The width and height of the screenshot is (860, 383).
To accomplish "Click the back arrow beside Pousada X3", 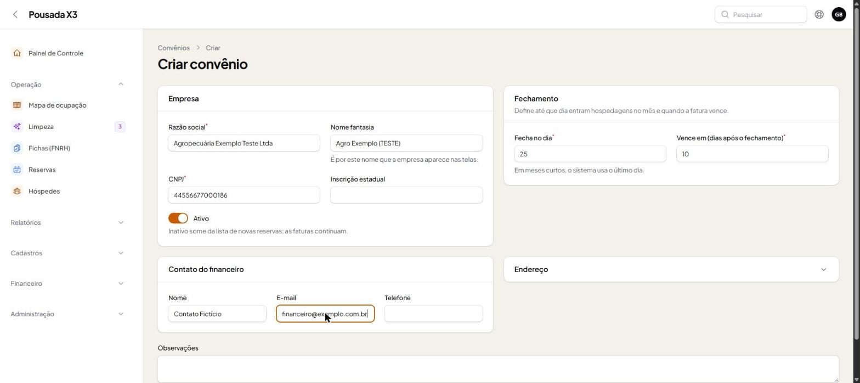I will point(15,15).
